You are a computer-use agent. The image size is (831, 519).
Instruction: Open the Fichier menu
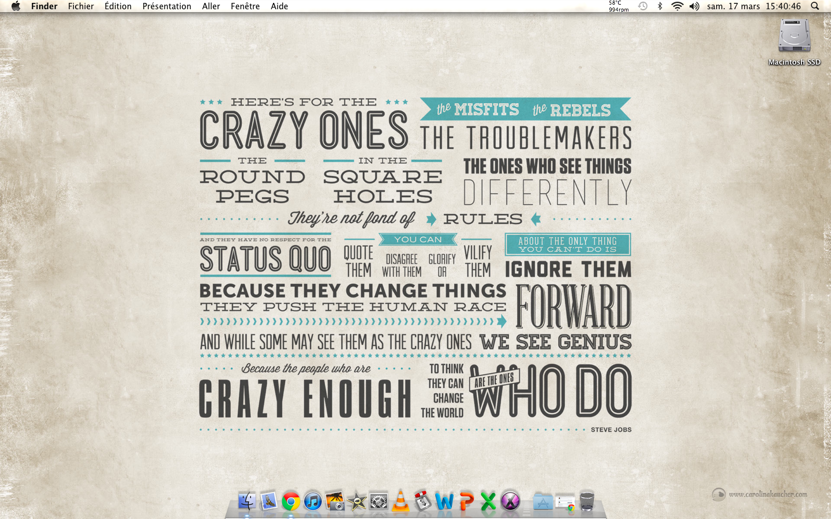tap(81, 6)
